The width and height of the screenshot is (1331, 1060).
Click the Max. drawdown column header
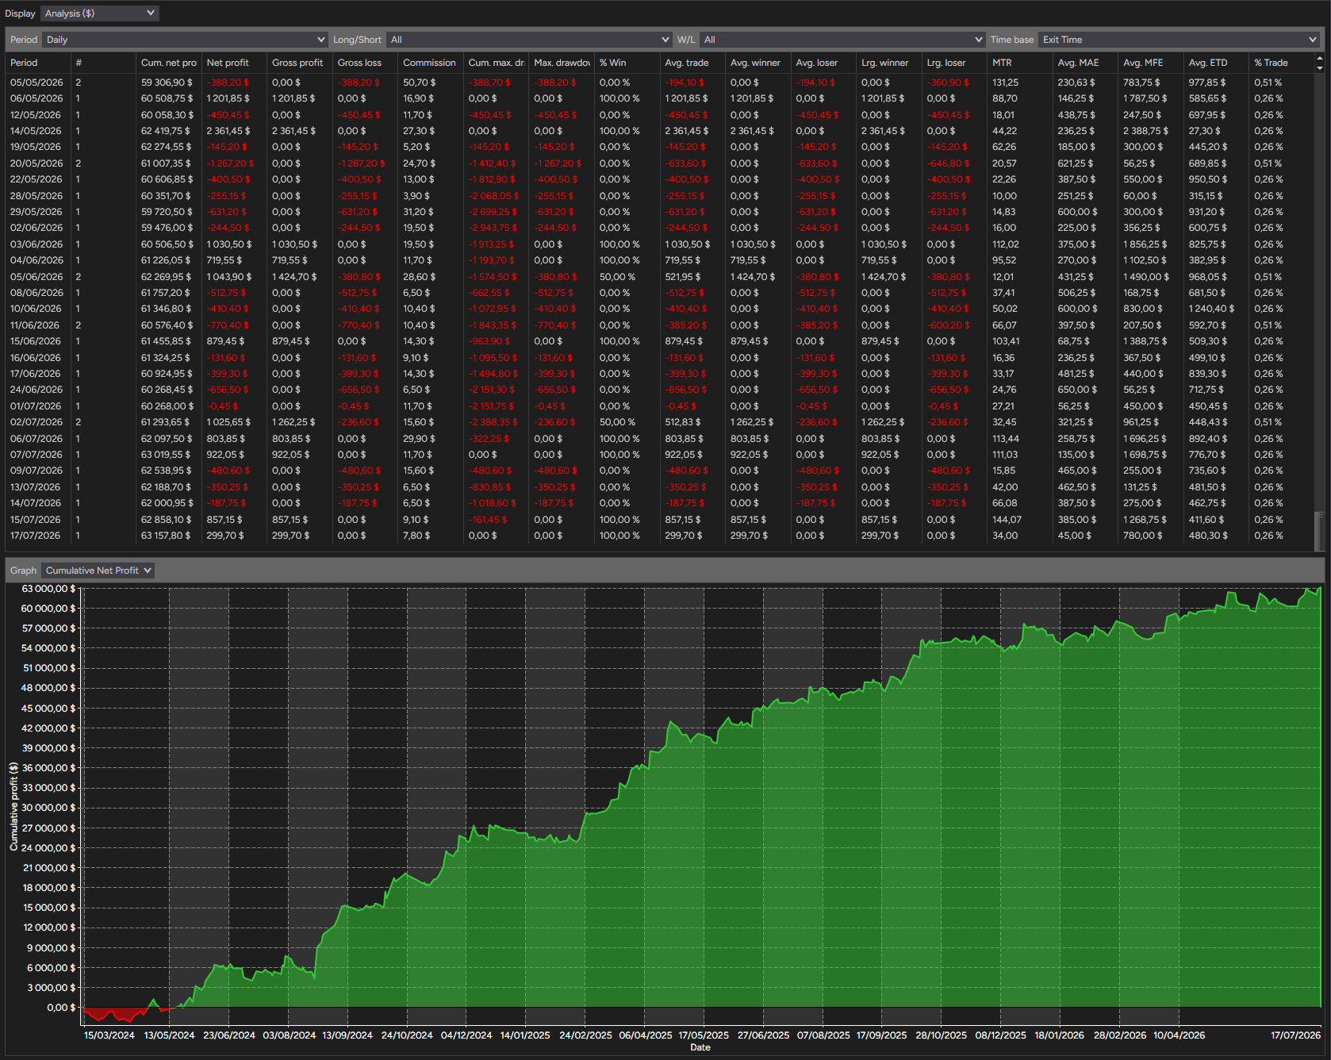click(x=562, y=63)
